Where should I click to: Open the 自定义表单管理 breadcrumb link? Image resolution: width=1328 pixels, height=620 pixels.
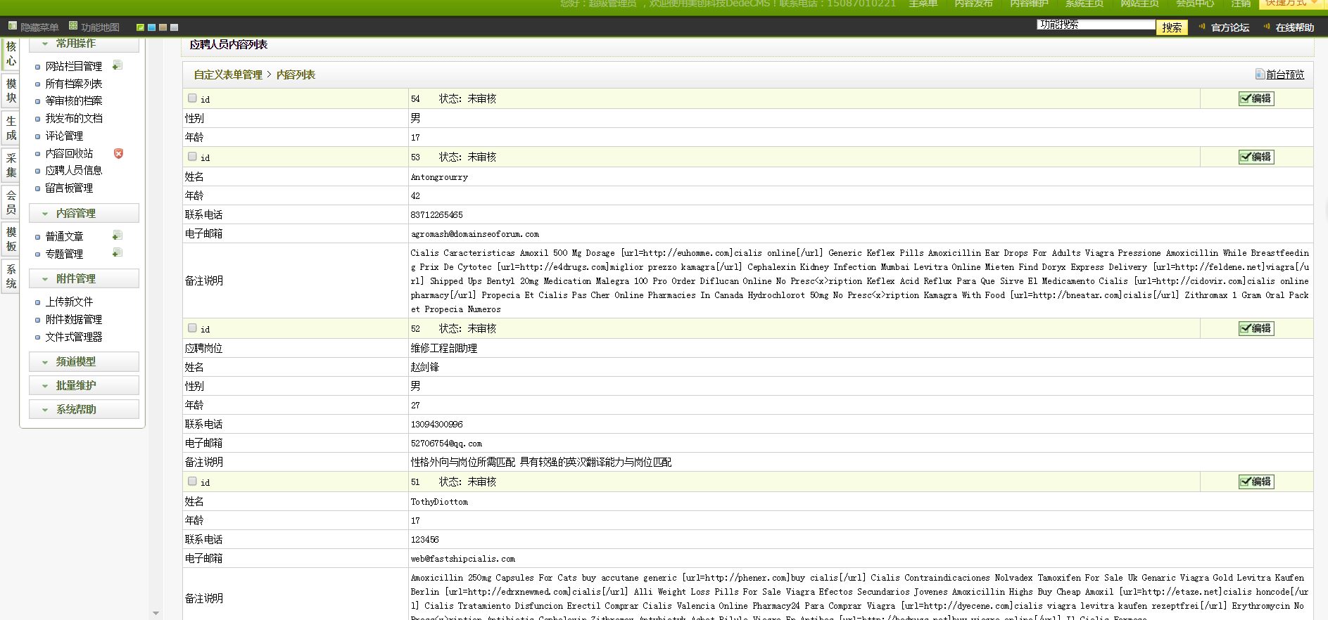pyautogui.click(x=228, y=75)
